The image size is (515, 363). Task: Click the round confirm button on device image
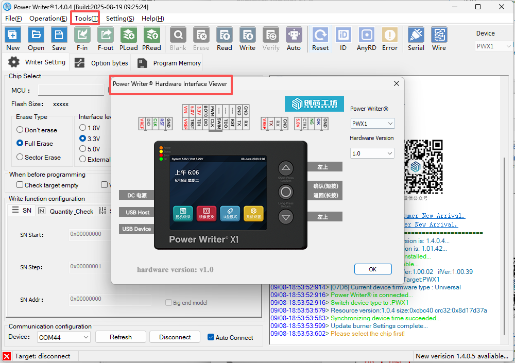click(286, 192)
